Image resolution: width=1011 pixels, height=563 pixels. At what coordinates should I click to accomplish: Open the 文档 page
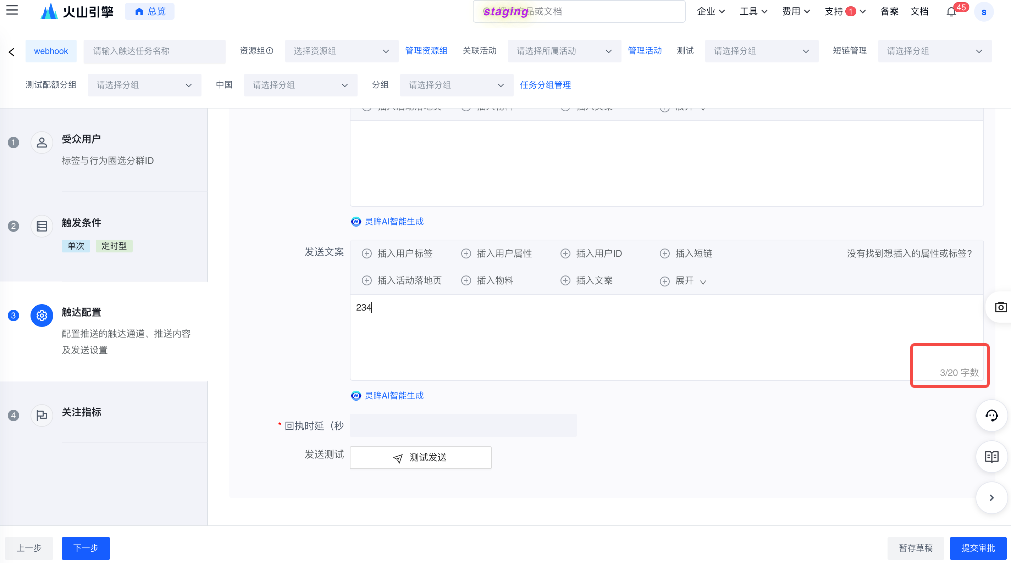[919, 12]
